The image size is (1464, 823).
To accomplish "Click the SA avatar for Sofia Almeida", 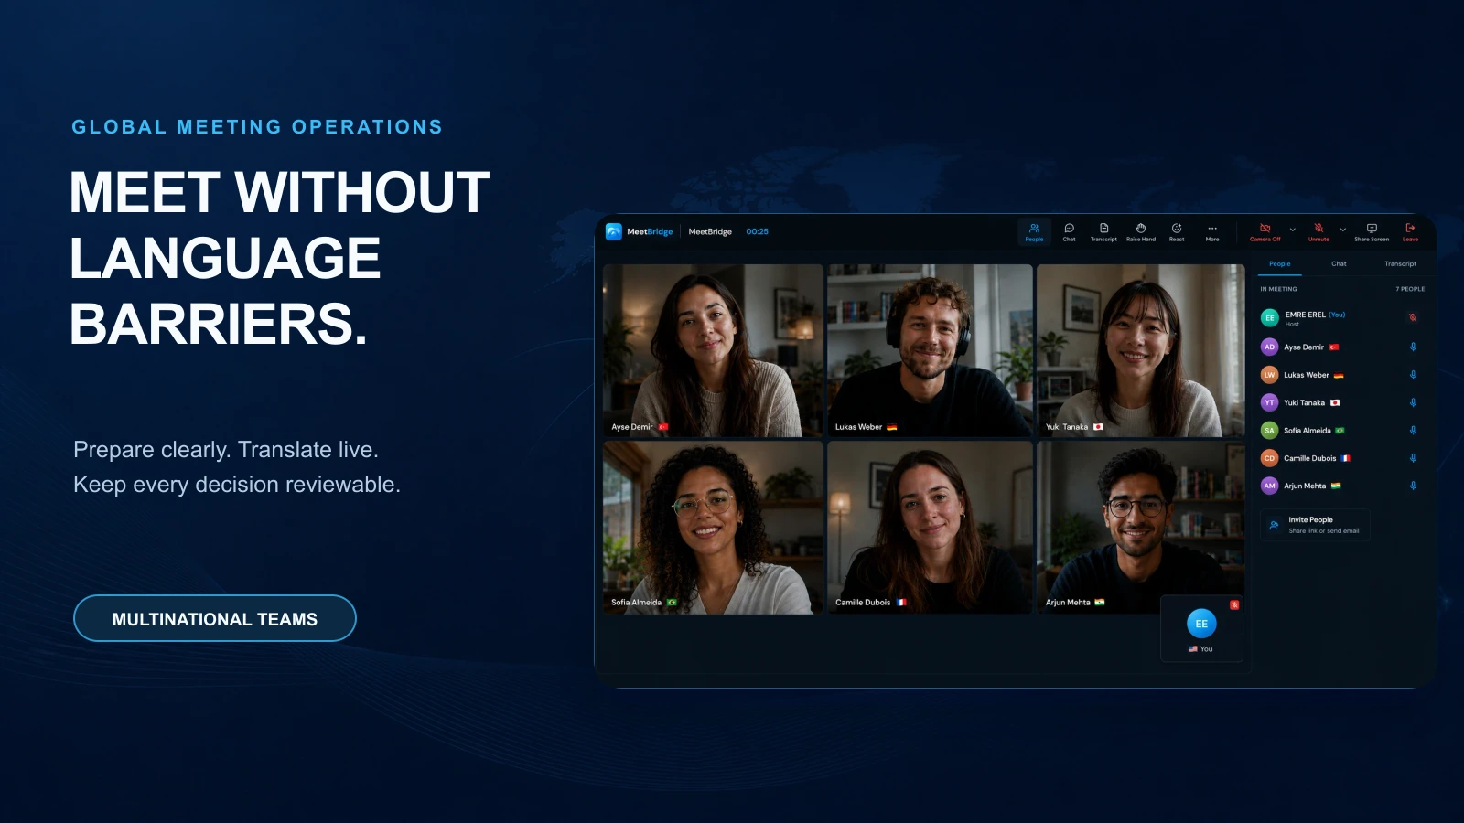I will point(1269,430).
